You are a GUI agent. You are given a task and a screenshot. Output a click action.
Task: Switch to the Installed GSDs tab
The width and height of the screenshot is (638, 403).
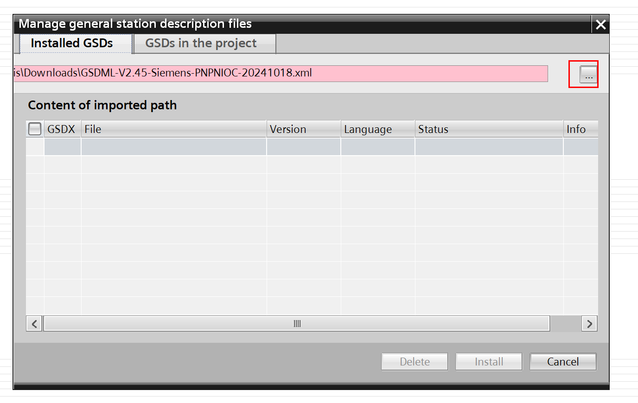pyautogui.click(x=72, y=44)
